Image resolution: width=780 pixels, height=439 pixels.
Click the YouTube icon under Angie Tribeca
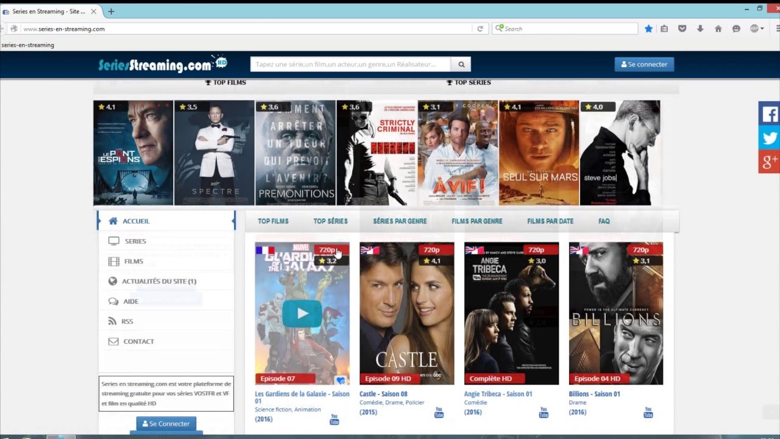coord(544,413)
